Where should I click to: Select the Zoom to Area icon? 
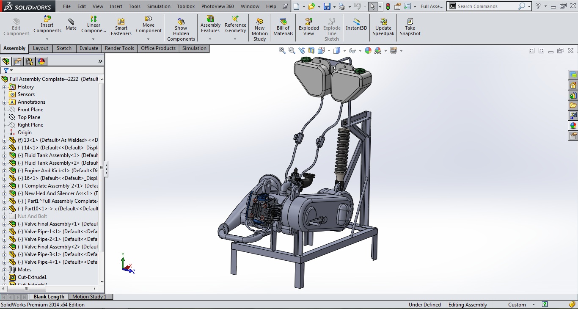tap(292, 50)
